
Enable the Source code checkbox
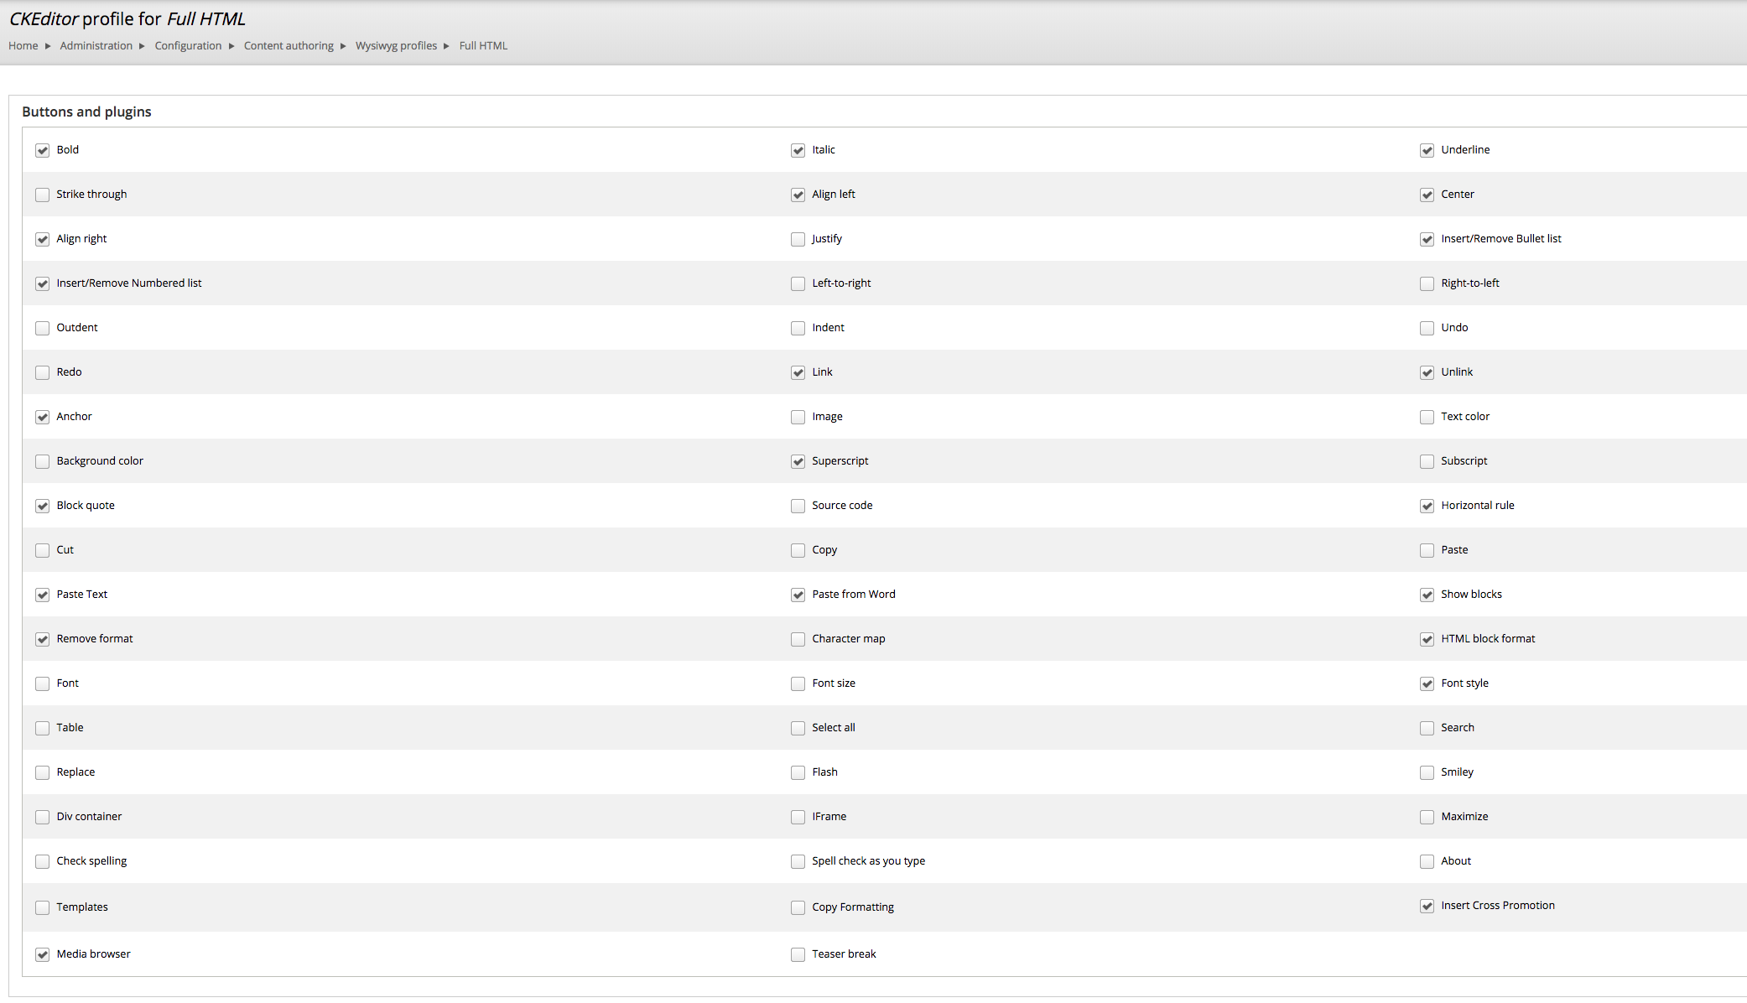(x=797, y=505)
